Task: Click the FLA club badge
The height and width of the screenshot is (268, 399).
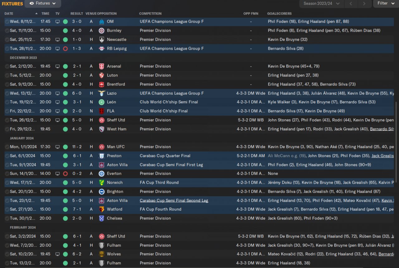Action: 101,111
